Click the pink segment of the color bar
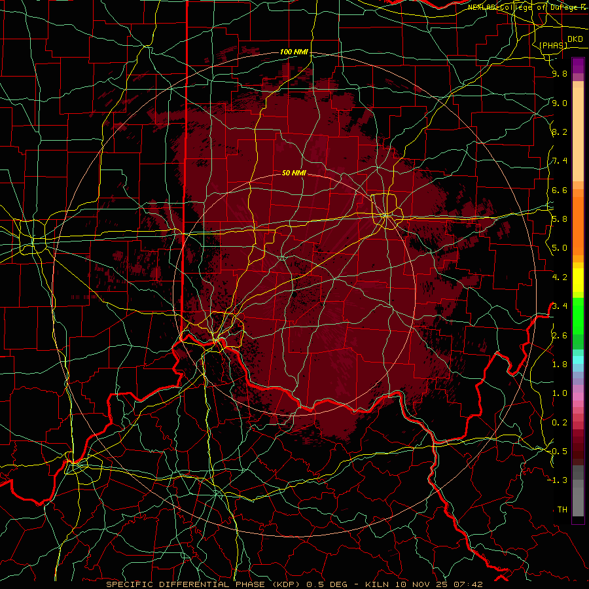This screenshot has height=589, width=589. click(x=578, y=397)
